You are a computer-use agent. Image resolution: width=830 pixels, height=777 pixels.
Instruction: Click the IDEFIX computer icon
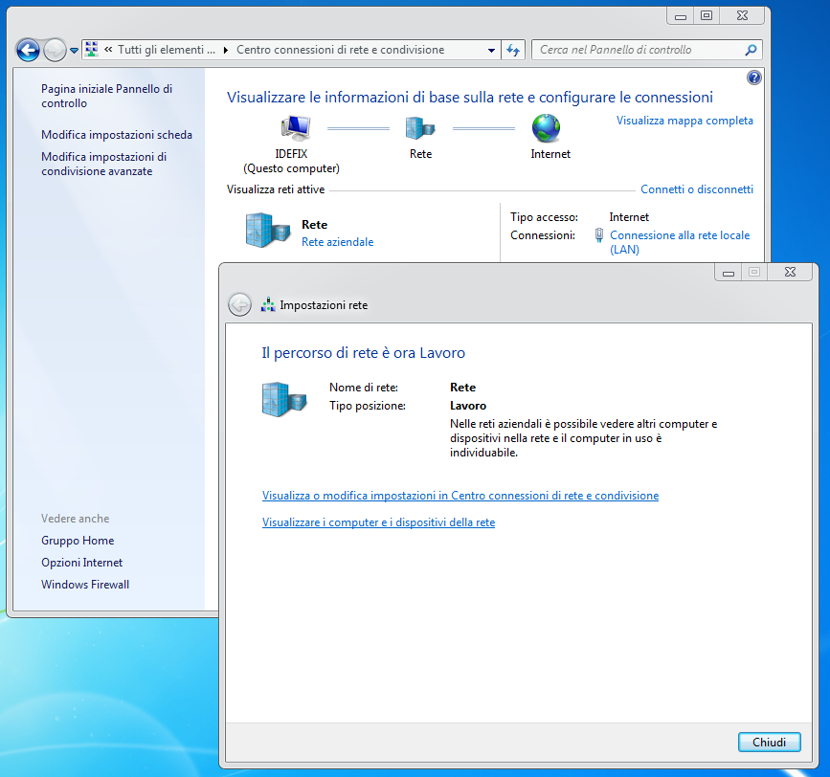295,128
